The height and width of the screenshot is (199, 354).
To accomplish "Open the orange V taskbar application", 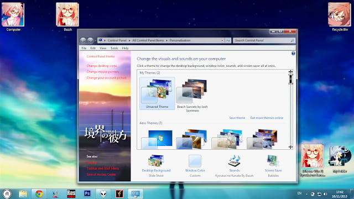I will pyautogui.click(x=119, y=193).
